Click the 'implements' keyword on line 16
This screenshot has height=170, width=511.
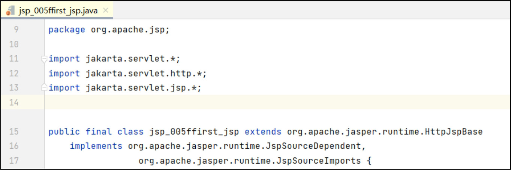96,146
